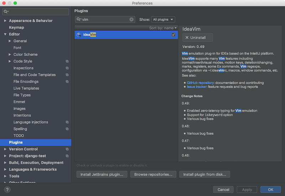This screenshot has height=196, width=285.
Task: Click the IdeaVim plugin icon
Action: coord(79,35)
